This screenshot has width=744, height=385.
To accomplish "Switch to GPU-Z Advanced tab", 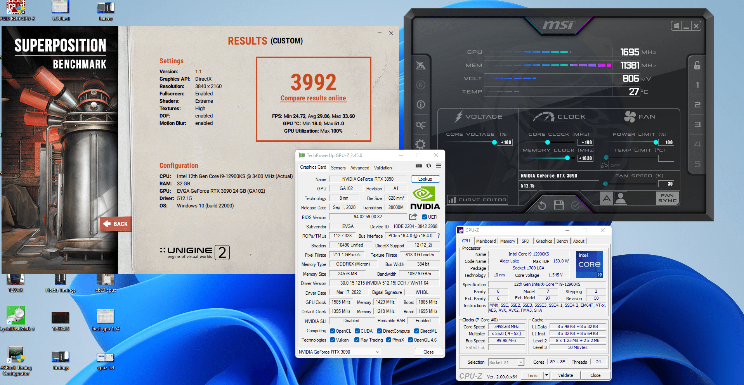I will pos(360,168).
